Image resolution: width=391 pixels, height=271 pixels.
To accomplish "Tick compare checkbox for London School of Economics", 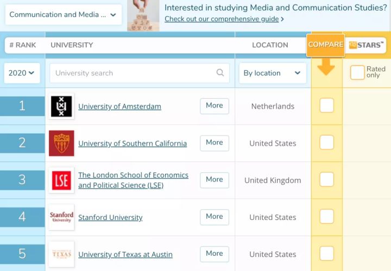I will tap(327, 180).
